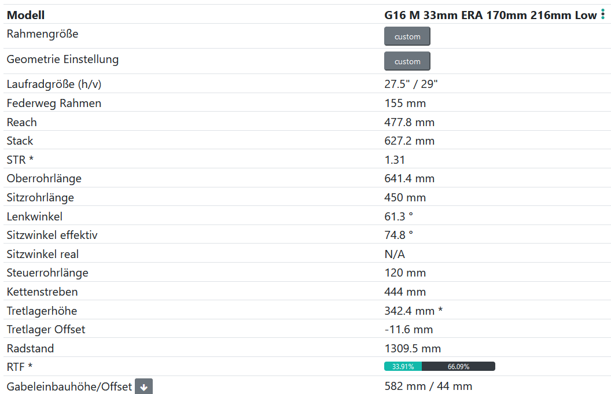Click the Kettenstreben row label
The width and height of the screenshot is (611, 394).
[42, 292]
